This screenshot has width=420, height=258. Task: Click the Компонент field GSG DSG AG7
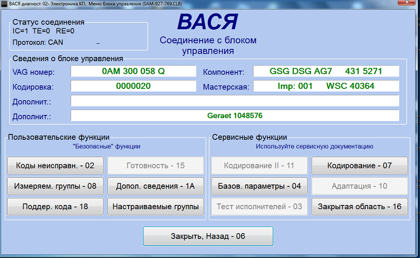coord(326,71)
